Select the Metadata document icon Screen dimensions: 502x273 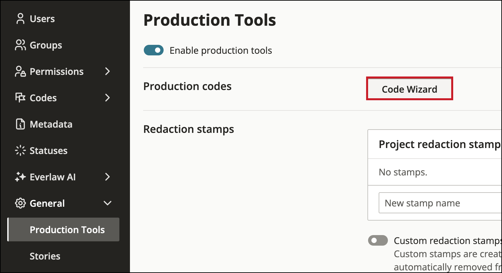(20, 124)
